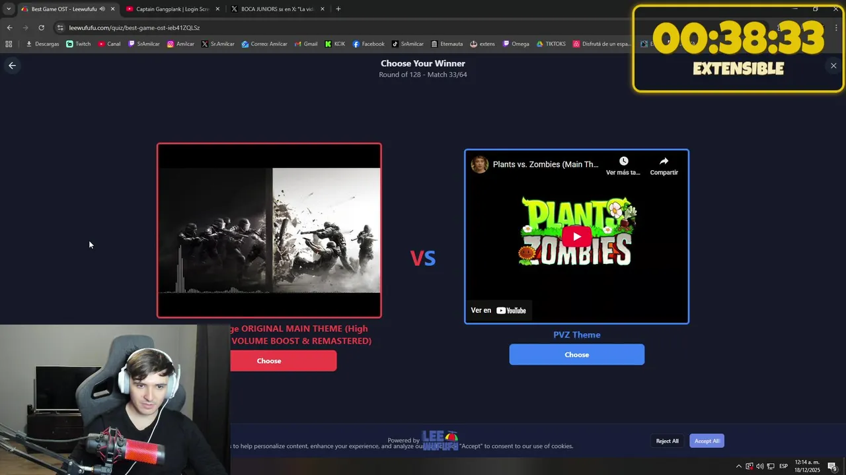Click the Compartir share arrow
The width and height of the screenshot is (846, 475).
point(664,161)
